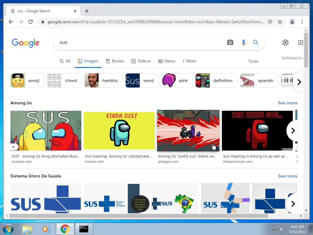Click the SafeSearch setting
Screen dimensions: 313x235
click(x=293, y=58)
